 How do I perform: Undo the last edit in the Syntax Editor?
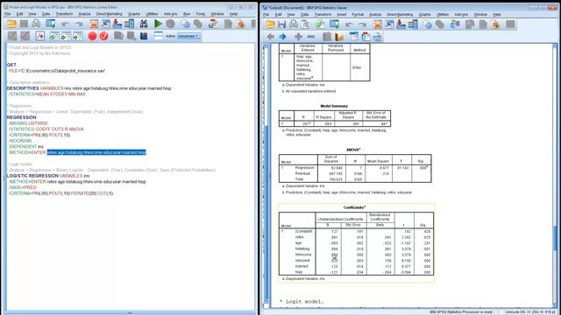click(x=65, y=24)
